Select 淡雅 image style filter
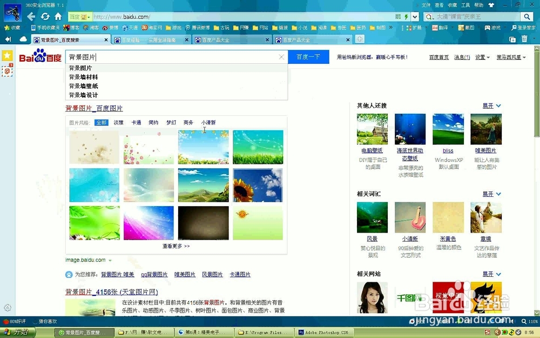 118,122
